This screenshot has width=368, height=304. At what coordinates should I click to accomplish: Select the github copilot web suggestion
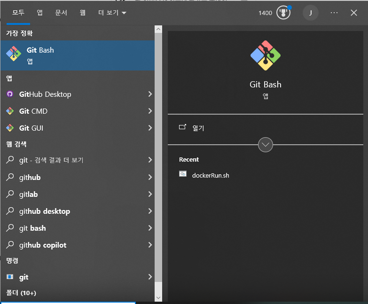[x=78, y=245]
